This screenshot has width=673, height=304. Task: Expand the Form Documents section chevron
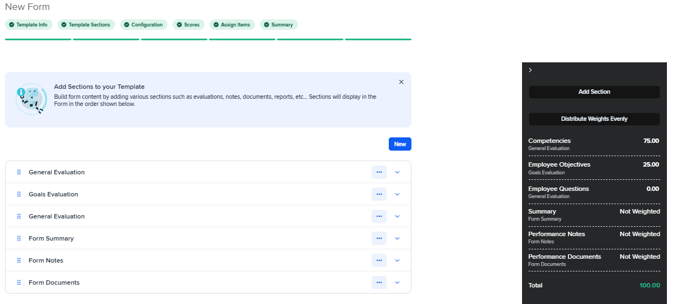coord(397,282)
